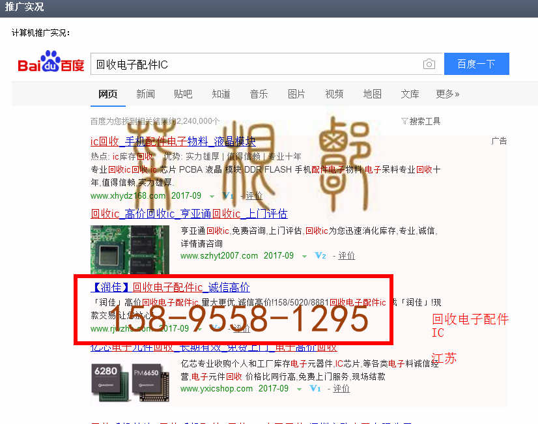Screen dimensions: 538x424
Task: Click the 广告 label
Action: point(499,141)
